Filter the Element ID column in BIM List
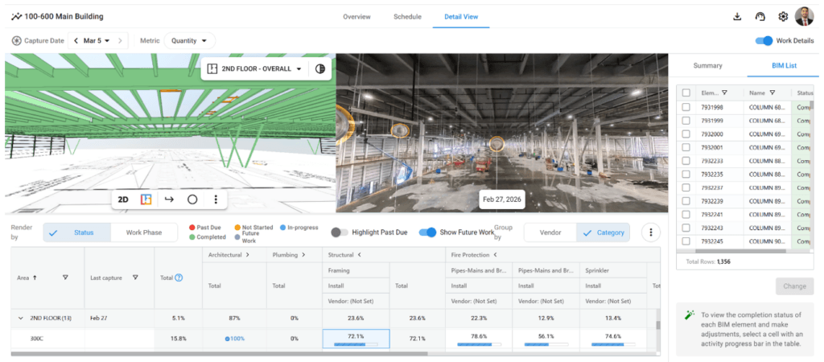824x362 pixels. point(725,93)
